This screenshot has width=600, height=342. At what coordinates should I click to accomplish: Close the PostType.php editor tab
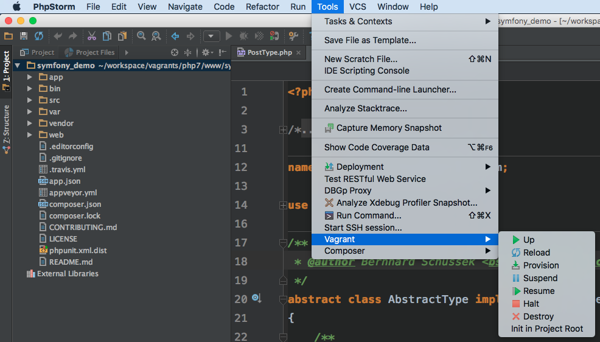299,53
